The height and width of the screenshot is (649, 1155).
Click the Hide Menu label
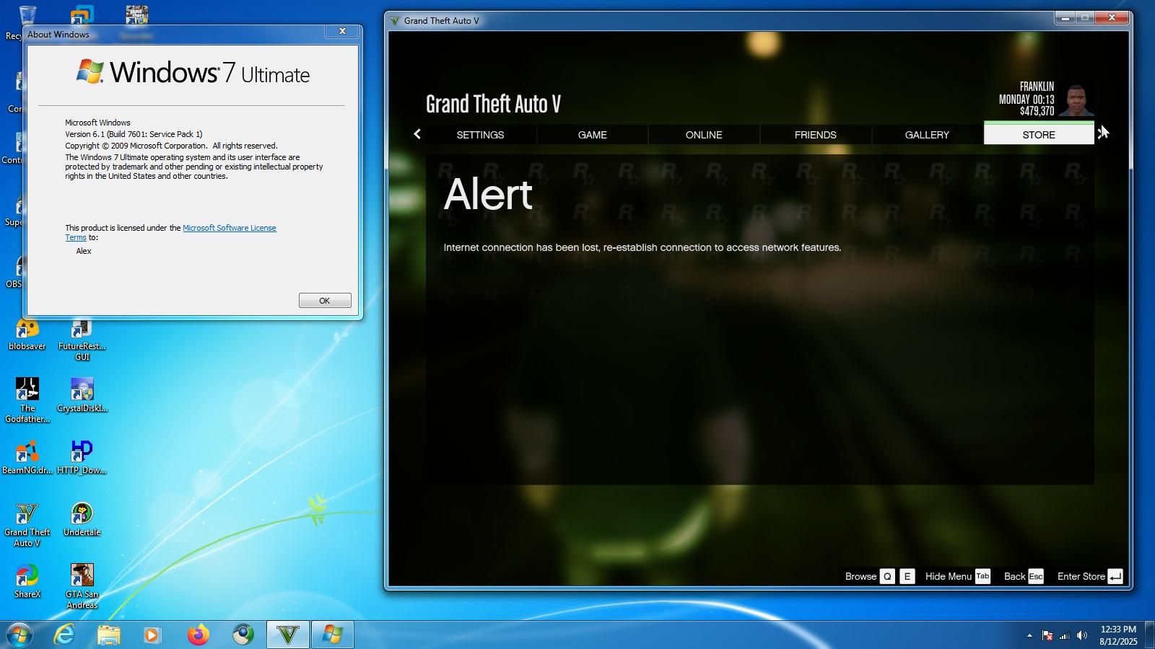pyautogui.click(x=948, y=576)
